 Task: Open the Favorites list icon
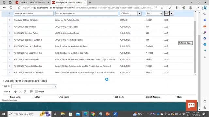pos(170,8)
